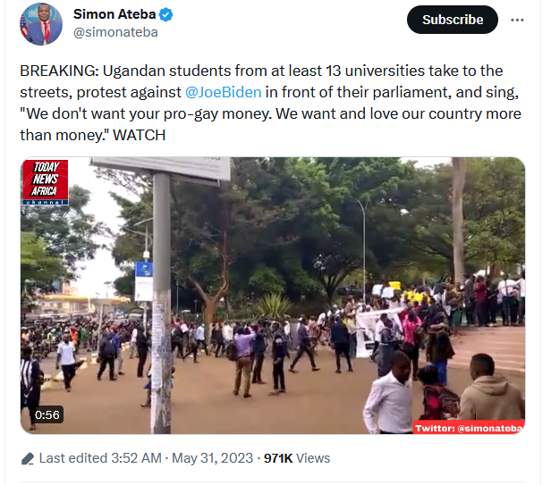The height and width of the screenshot is (485, 551).
Task: Click the white protest banner in video
Action: tap(377, 331)
